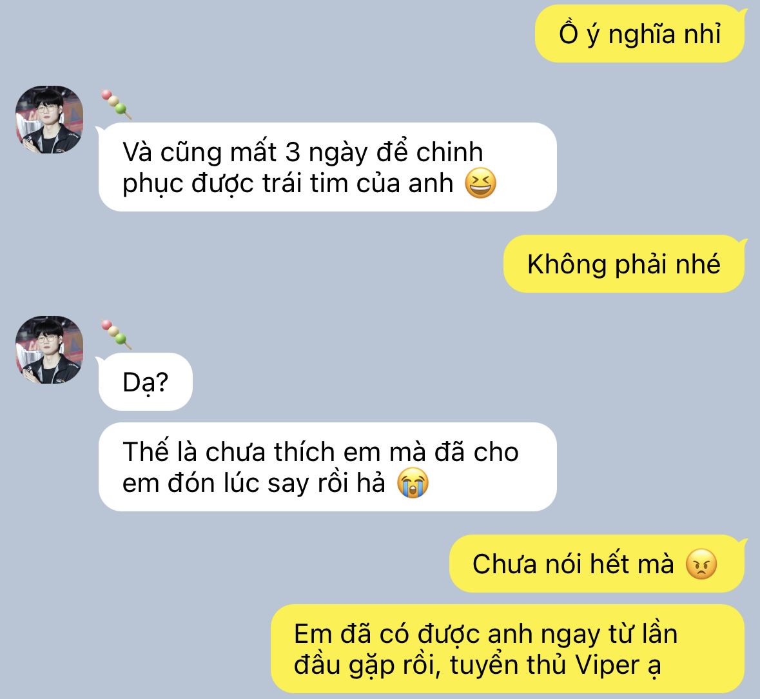Select message starting 'Thế là chưa thích em'

pyautogui.click(x=327, y=467)
